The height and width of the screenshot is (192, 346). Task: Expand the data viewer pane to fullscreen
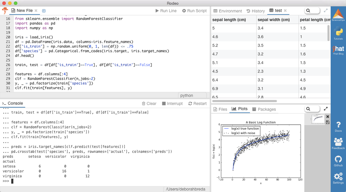pos(326,11)
